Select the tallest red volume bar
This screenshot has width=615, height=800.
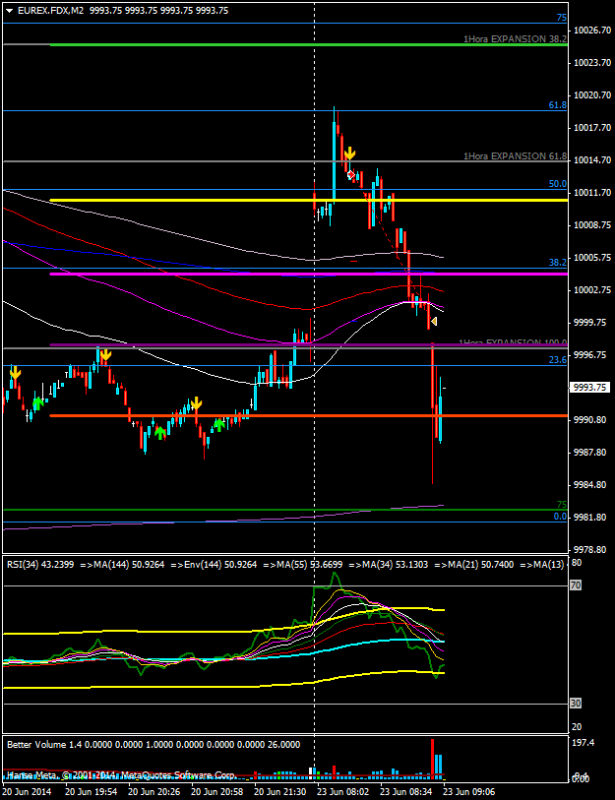[431, 756]
